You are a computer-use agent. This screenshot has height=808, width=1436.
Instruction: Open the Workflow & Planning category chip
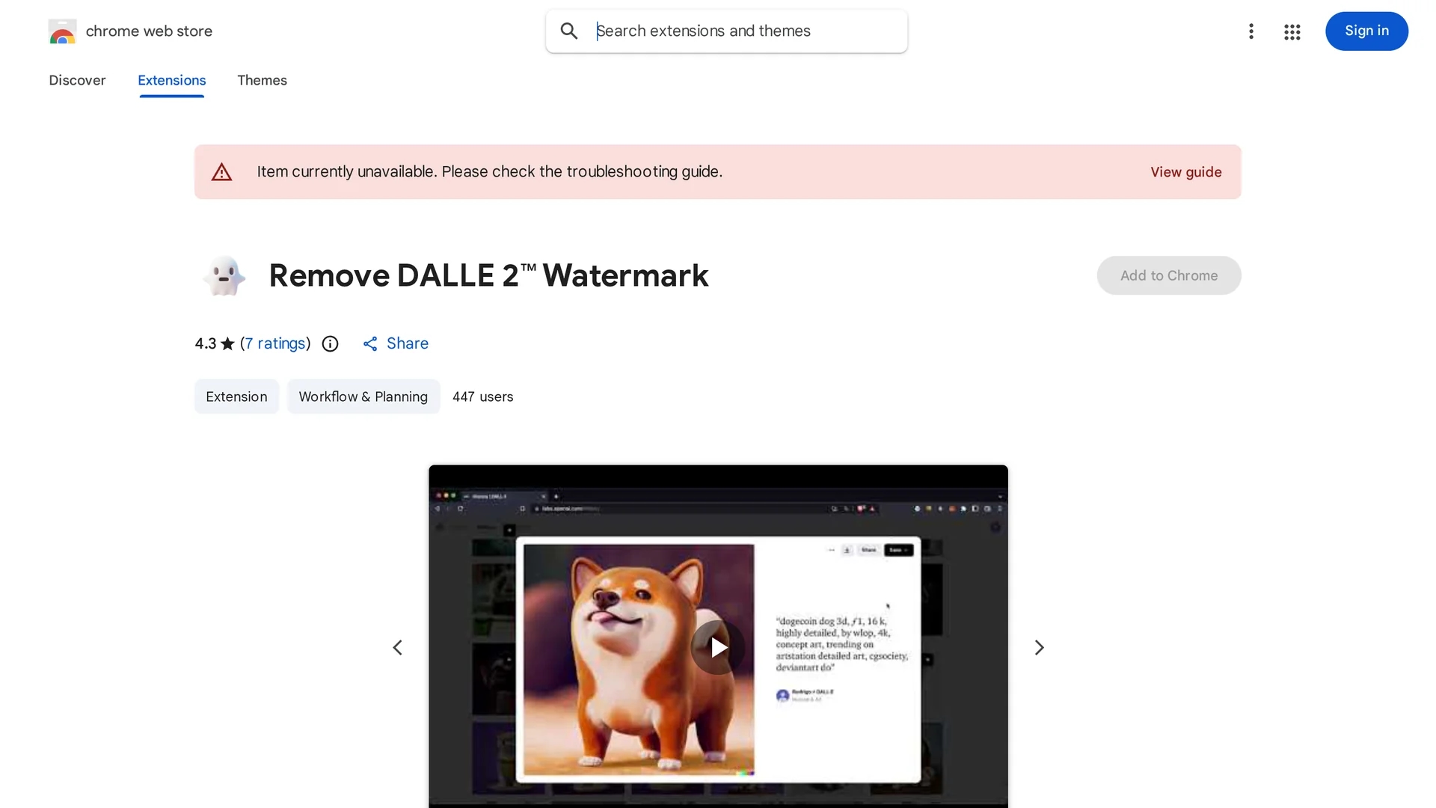(x=363, y=397)
